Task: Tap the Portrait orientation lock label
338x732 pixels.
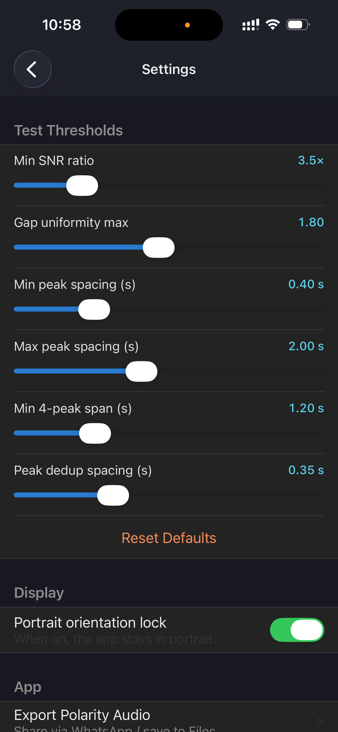Action: (90, 622)
